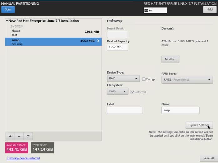Click the Reset All button
Image resolution: width=218 pixels, height=163 pixels.
[209, 158]
